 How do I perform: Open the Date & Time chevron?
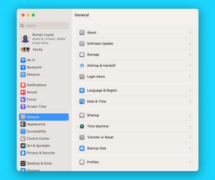[x=190, y=101]
